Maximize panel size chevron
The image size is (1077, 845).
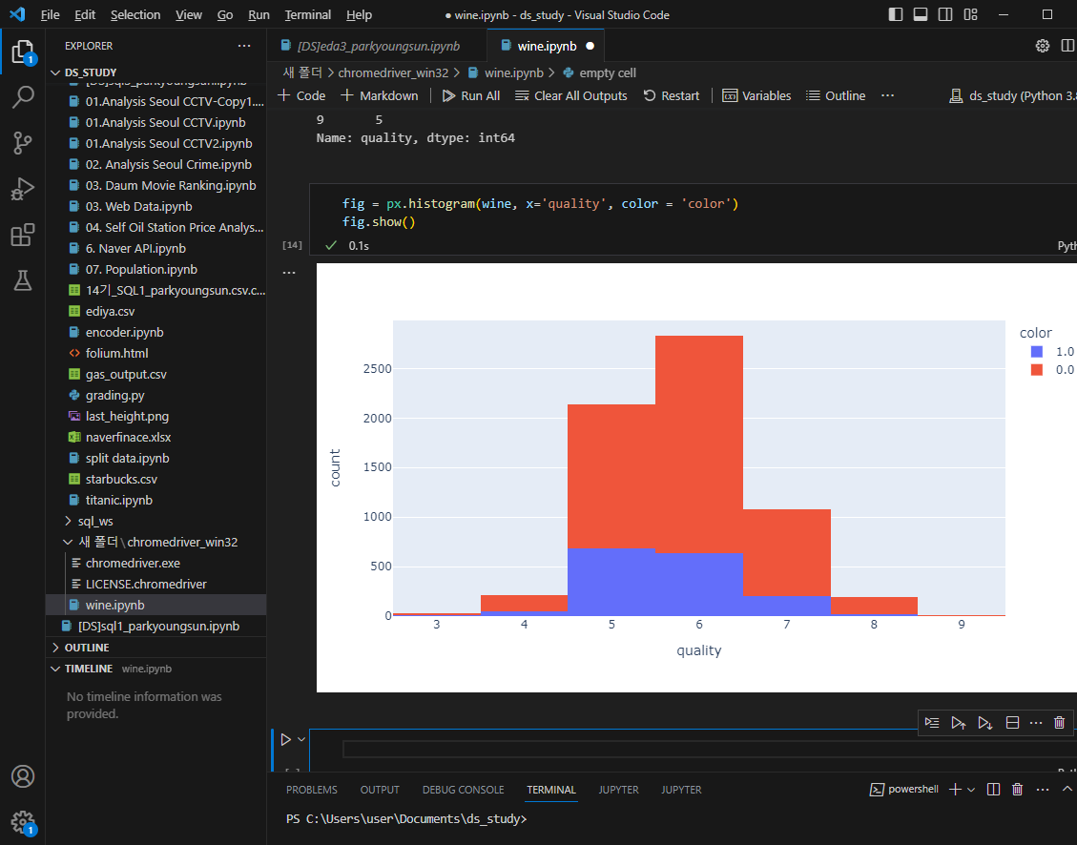tap(1067, 790)
